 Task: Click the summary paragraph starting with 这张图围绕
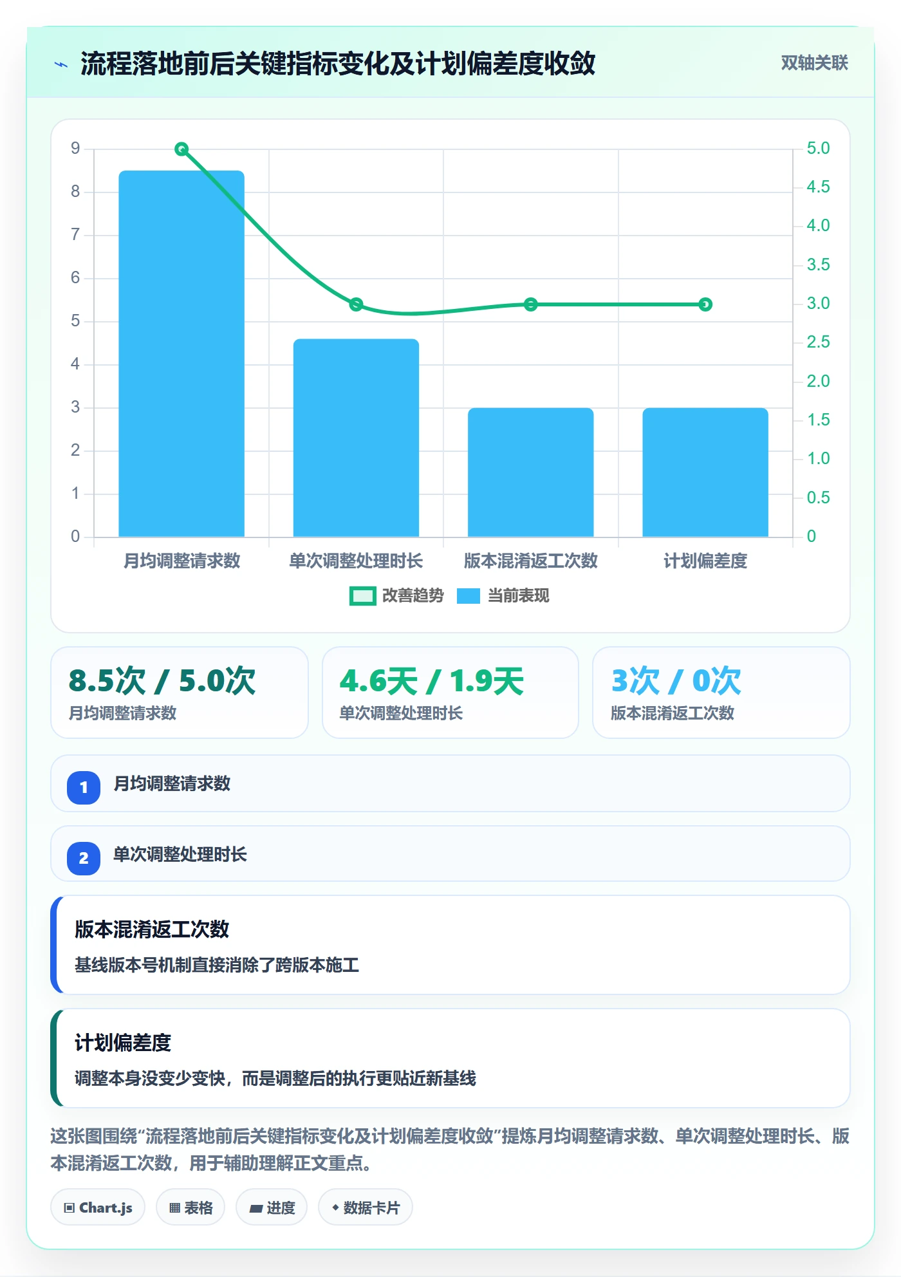(450, 1150)
